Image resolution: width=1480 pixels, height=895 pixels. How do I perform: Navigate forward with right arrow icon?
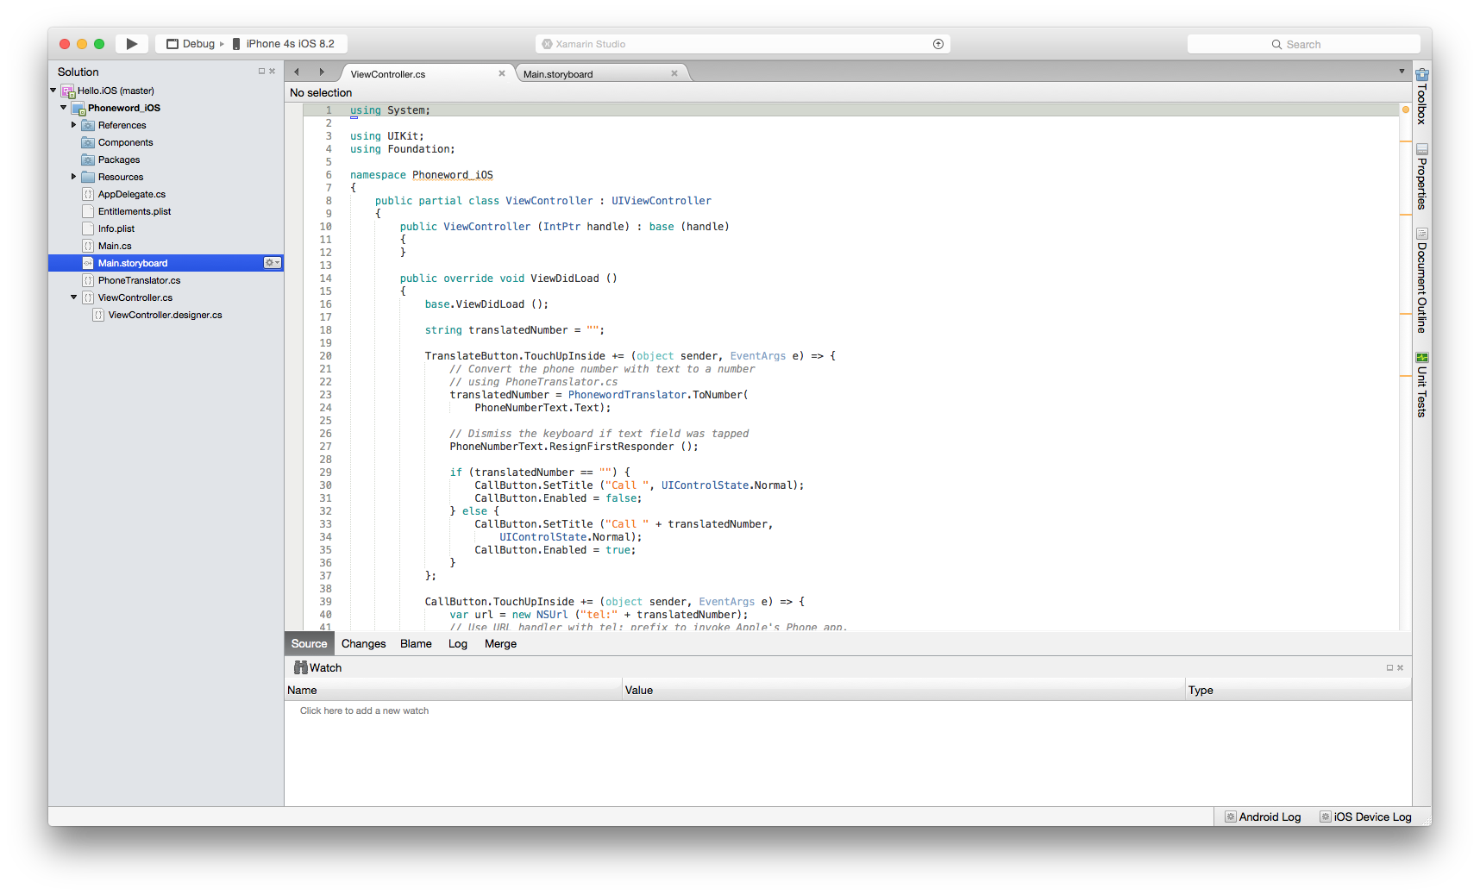(x=322, y=72)
